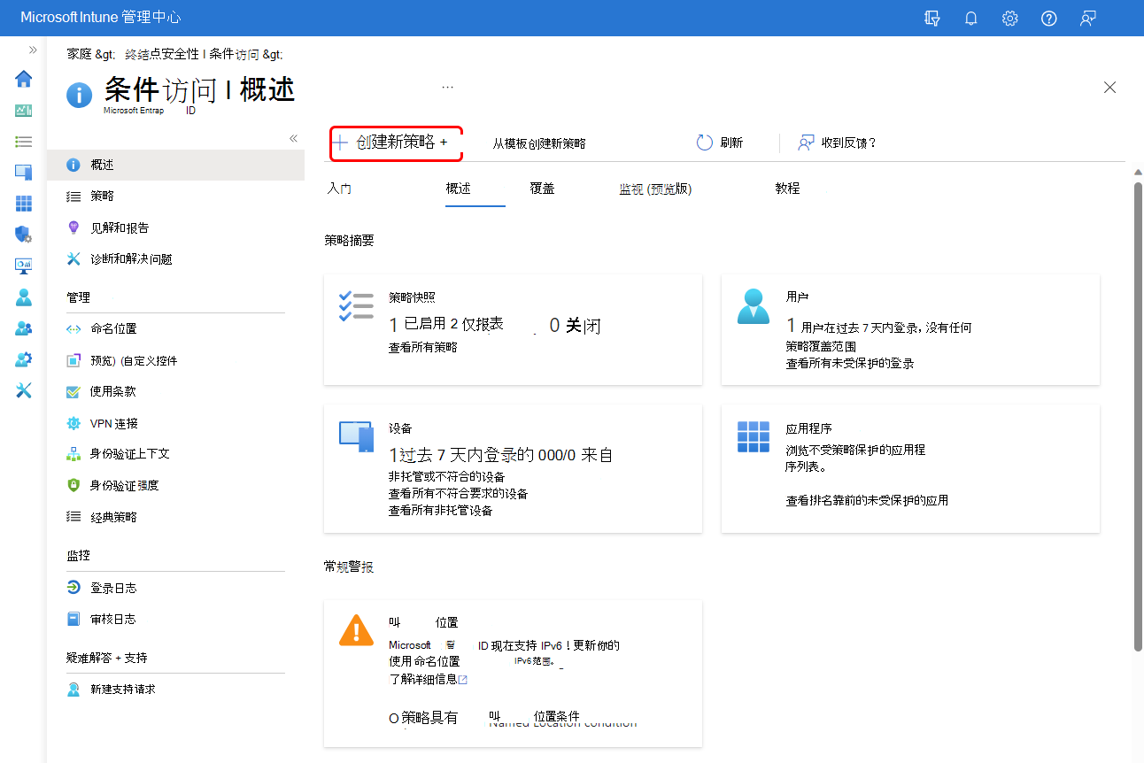Open the Help question mark icon
This screenshot has height=763, width=1144.
point(1049,18)
